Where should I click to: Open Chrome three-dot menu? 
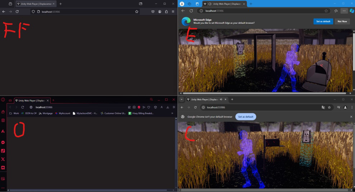tap(352, 108)
